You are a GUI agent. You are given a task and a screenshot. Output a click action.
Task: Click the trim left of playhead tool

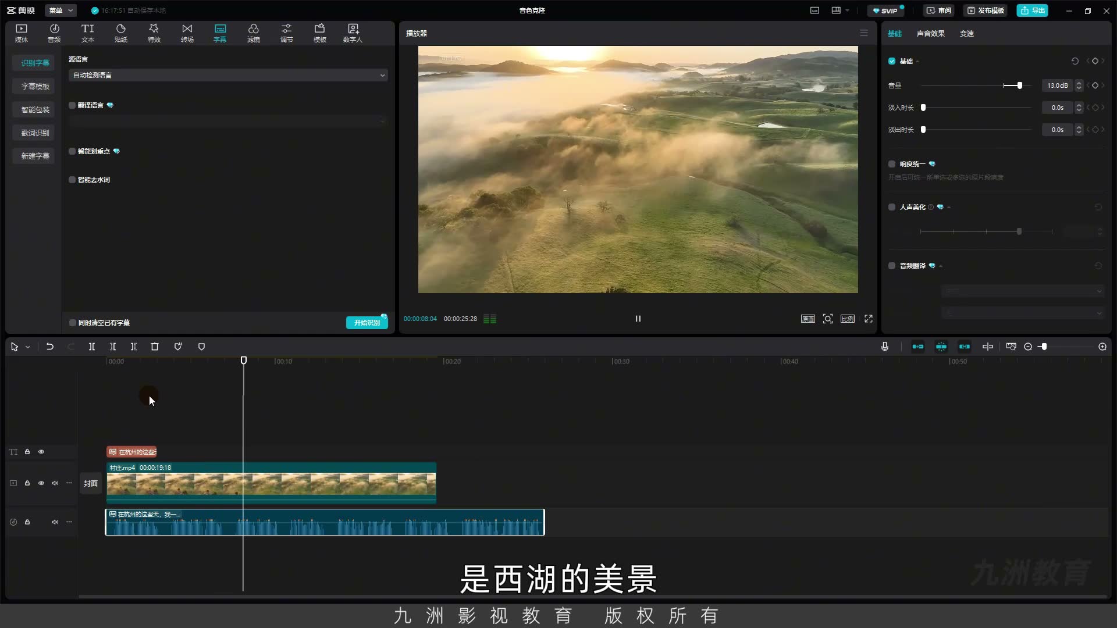113,347
